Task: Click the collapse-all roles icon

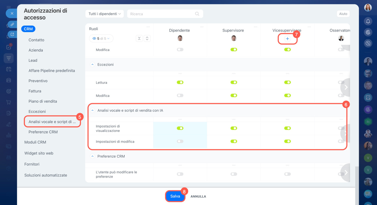Action: pyautogui.click(x=139, y=38)
